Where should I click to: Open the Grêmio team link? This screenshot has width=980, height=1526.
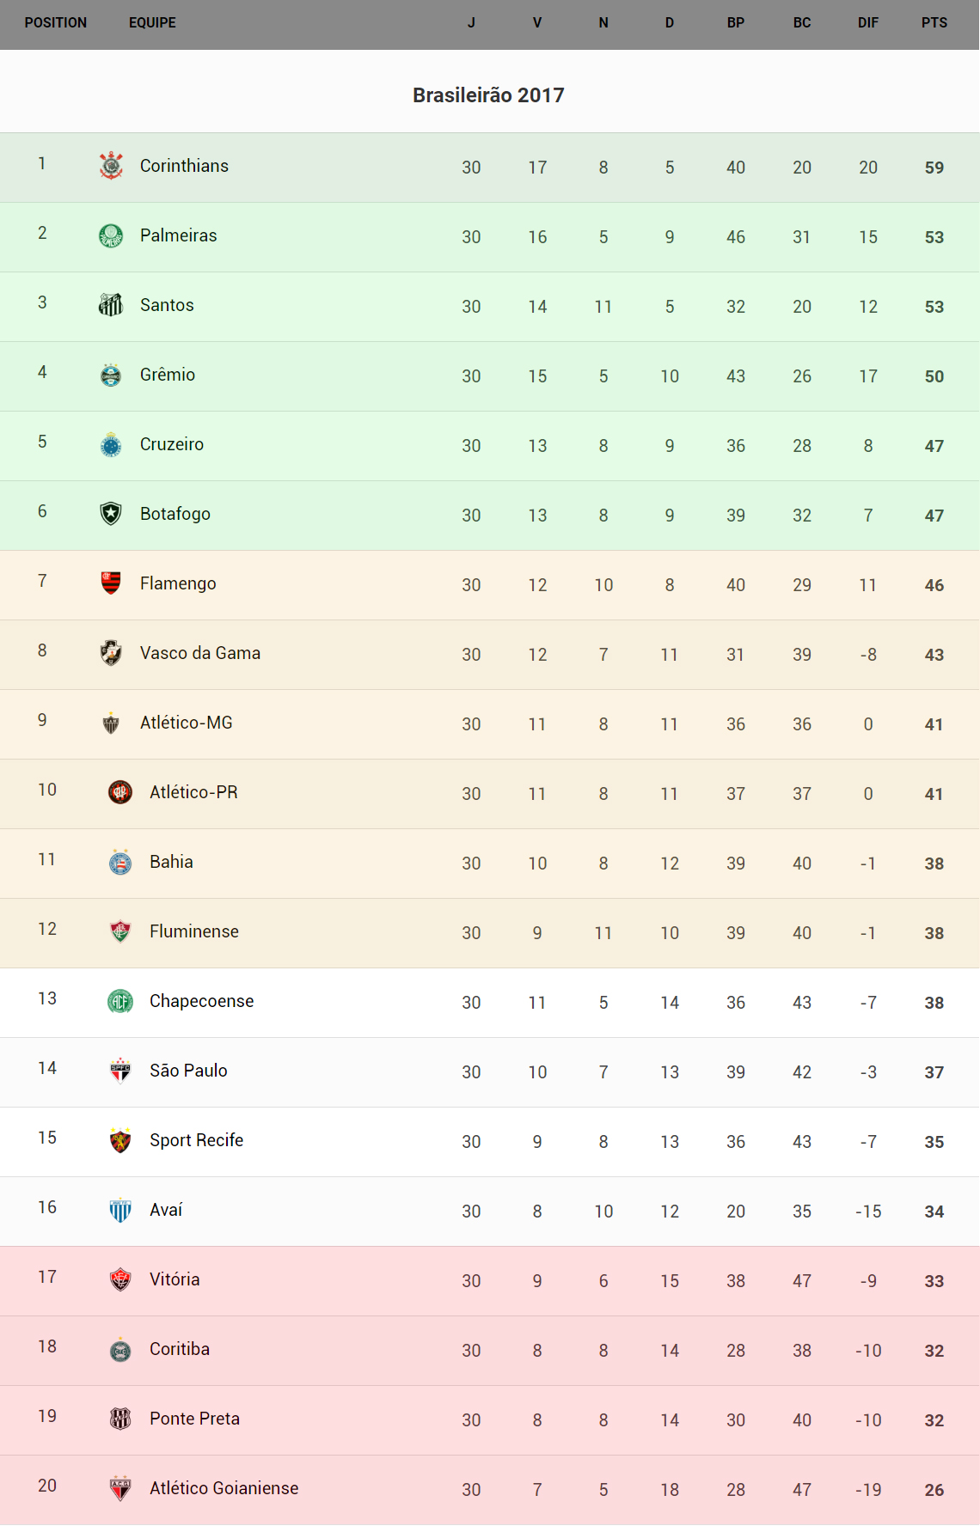point(168,375)
